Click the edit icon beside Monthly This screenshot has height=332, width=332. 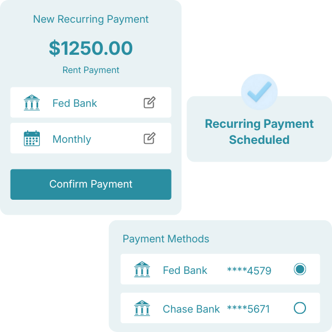click(149, 138)
